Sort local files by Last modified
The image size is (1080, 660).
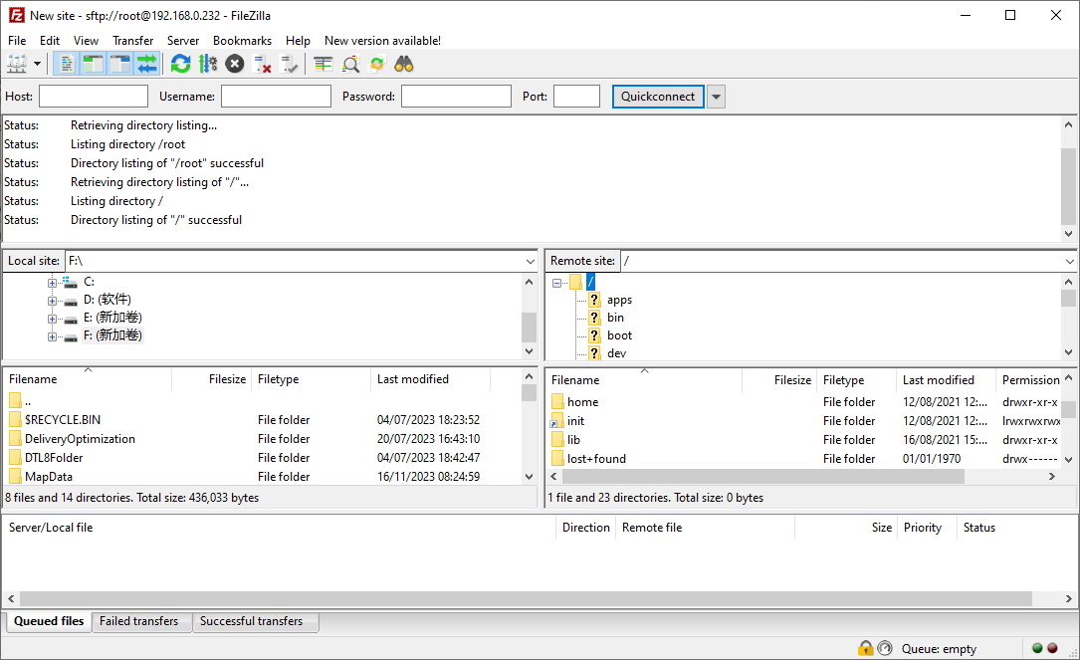(430, 379)
